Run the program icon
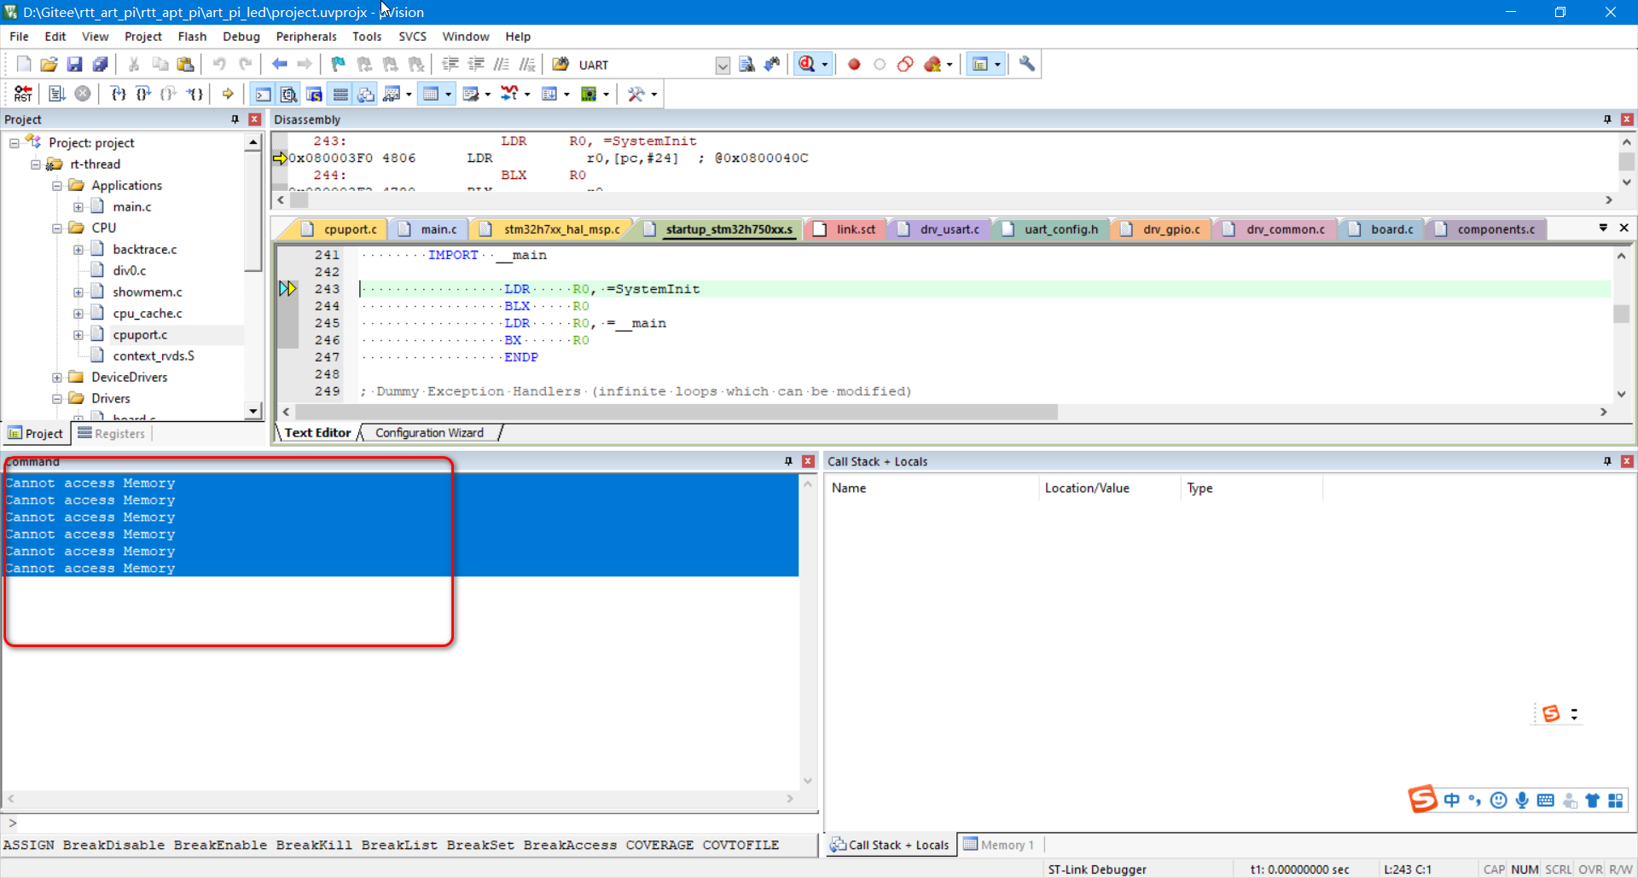The width and height of the screenshot is (1638, 878). click(x=57, y=94)
